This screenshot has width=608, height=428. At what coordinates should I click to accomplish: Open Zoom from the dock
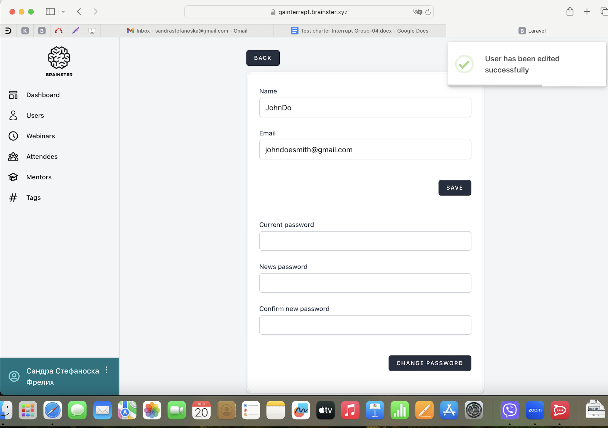(x=535, y=410)
